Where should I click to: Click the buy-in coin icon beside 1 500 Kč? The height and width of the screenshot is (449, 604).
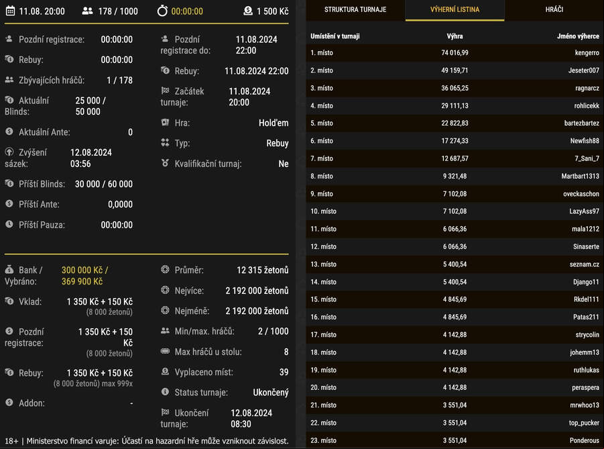[248, 11]
